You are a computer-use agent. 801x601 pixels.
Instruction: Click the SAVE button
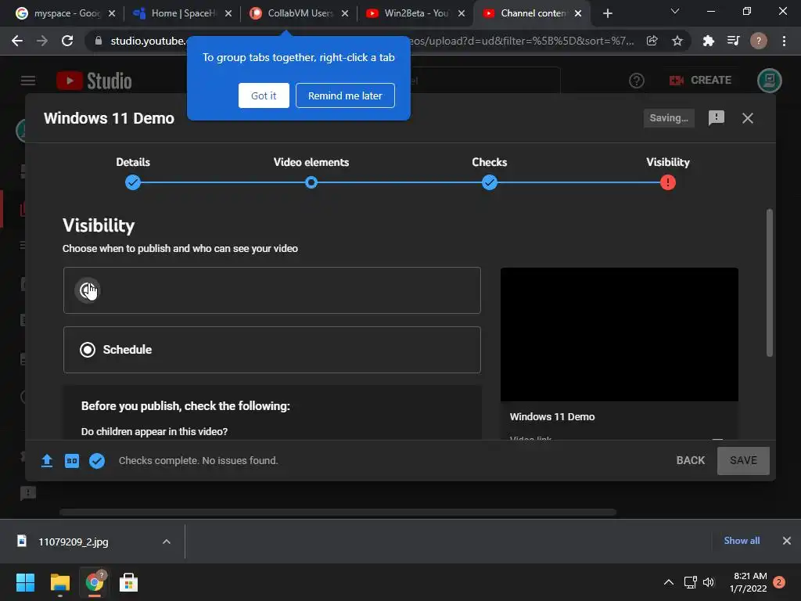tap(743, 460)
